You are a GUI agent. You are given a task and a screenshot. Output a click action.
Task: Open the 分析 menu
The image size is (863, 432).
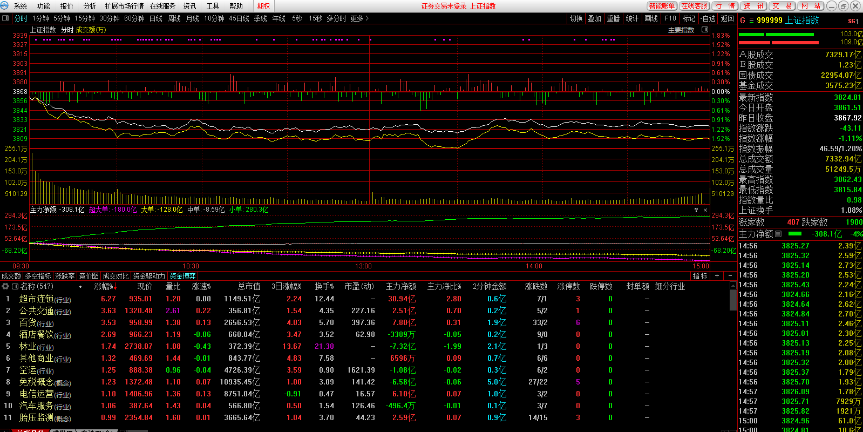(90, 6)
